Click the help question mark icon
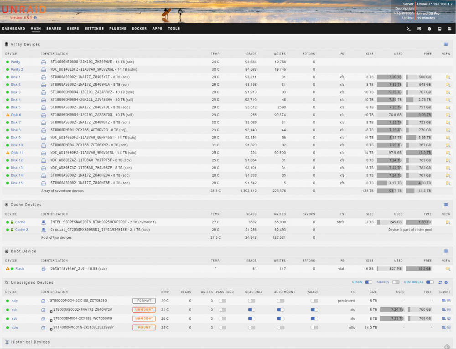This screenshot has width=456, height=349. point(429,29)
